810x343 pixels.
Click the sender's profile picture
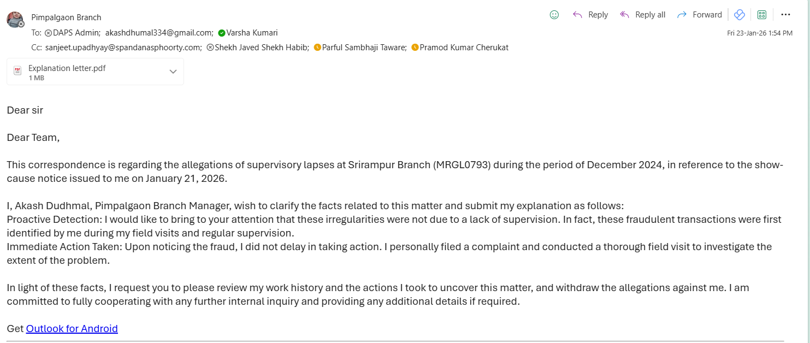point(15,20)
